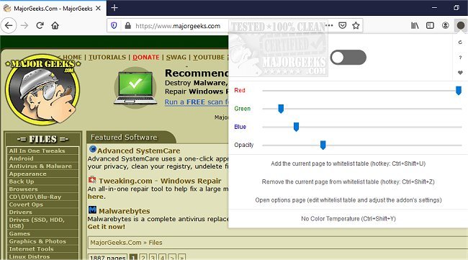The width and height of the screenshot is (468, 260).
Task: Toggle the sidebar view icon
Action: pos(430,26)
